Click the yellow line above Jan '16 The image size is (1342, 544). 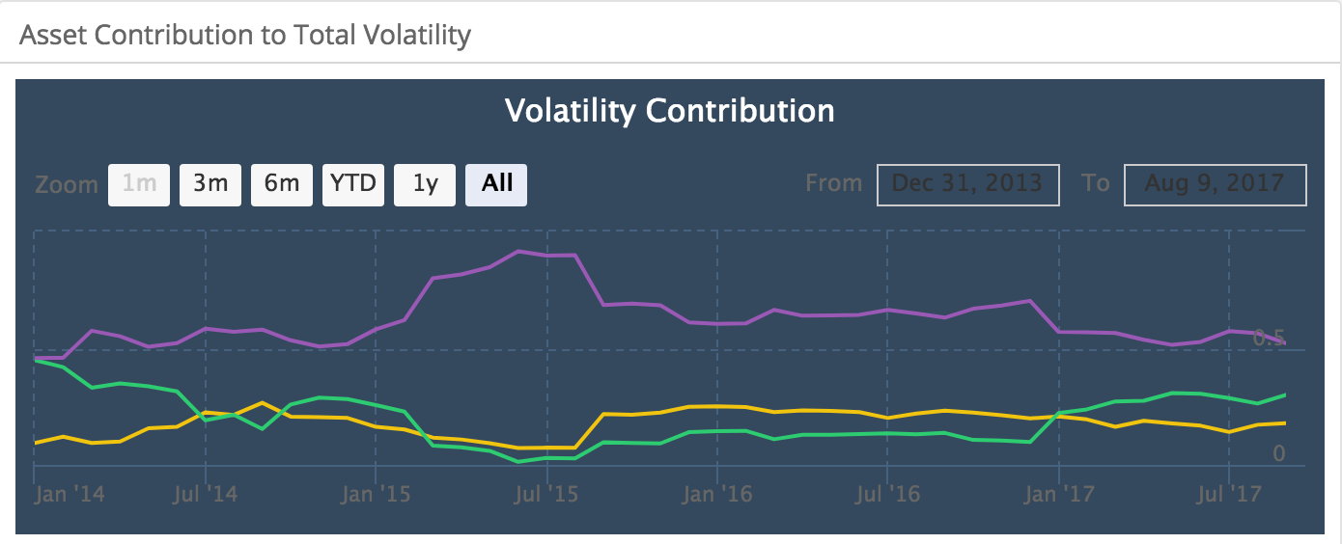(x=716, y=406)
